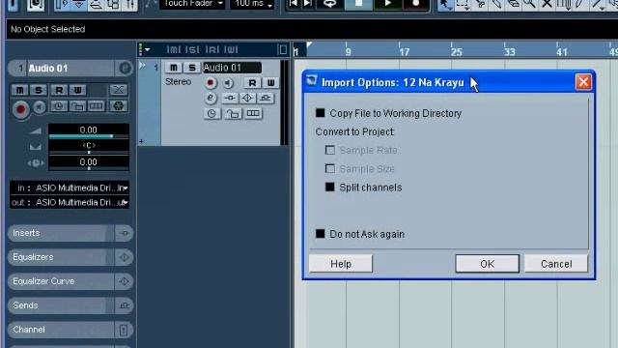Screen dimensions: 618x348
Task: Click the Inserts state icon at the section's right
Action: tap(125, 233)
